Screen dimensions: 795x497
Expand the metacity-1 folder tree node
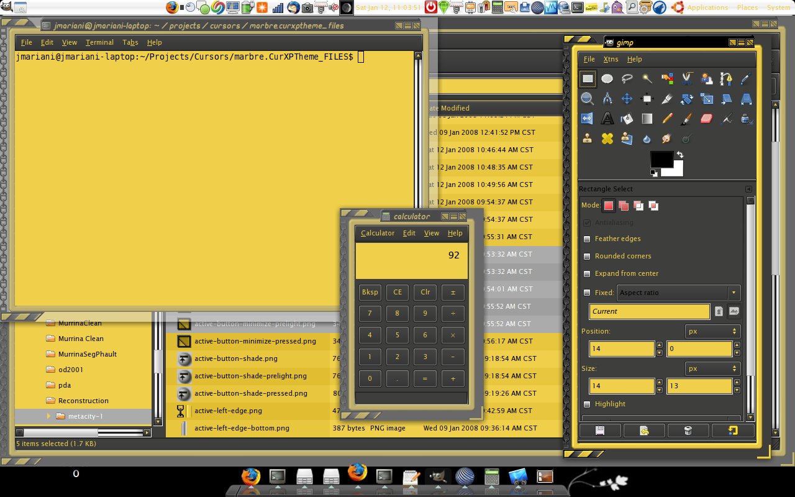(x=49, y=416)
